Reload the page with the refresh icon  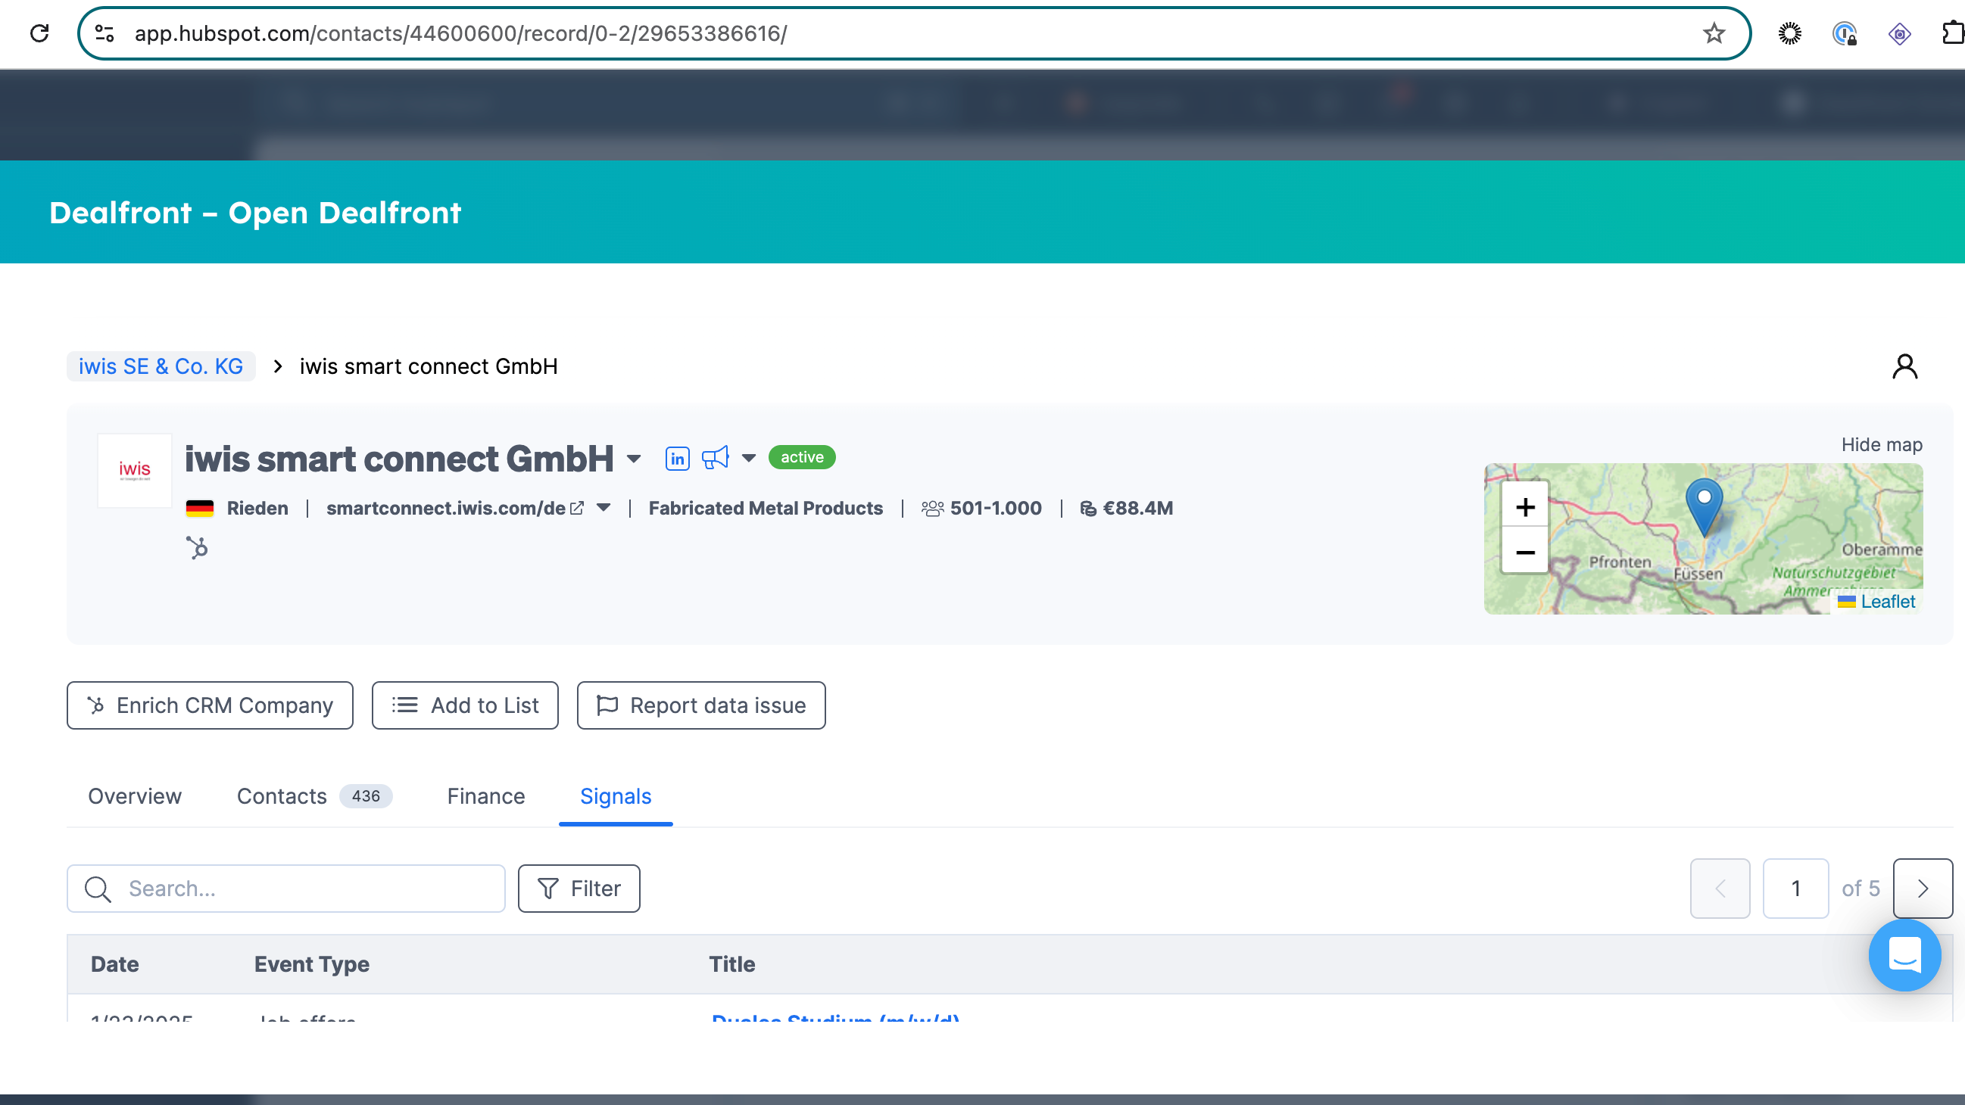[x=39, y=33]
